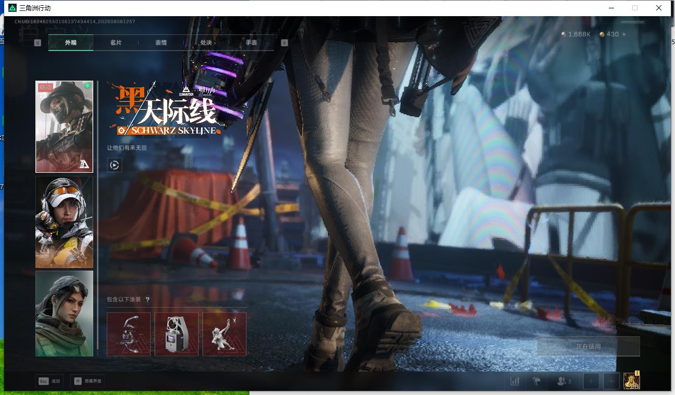This screenshot has height=395, width=675.
Task: Select the 表情 tab
Action: click(161, 43)
